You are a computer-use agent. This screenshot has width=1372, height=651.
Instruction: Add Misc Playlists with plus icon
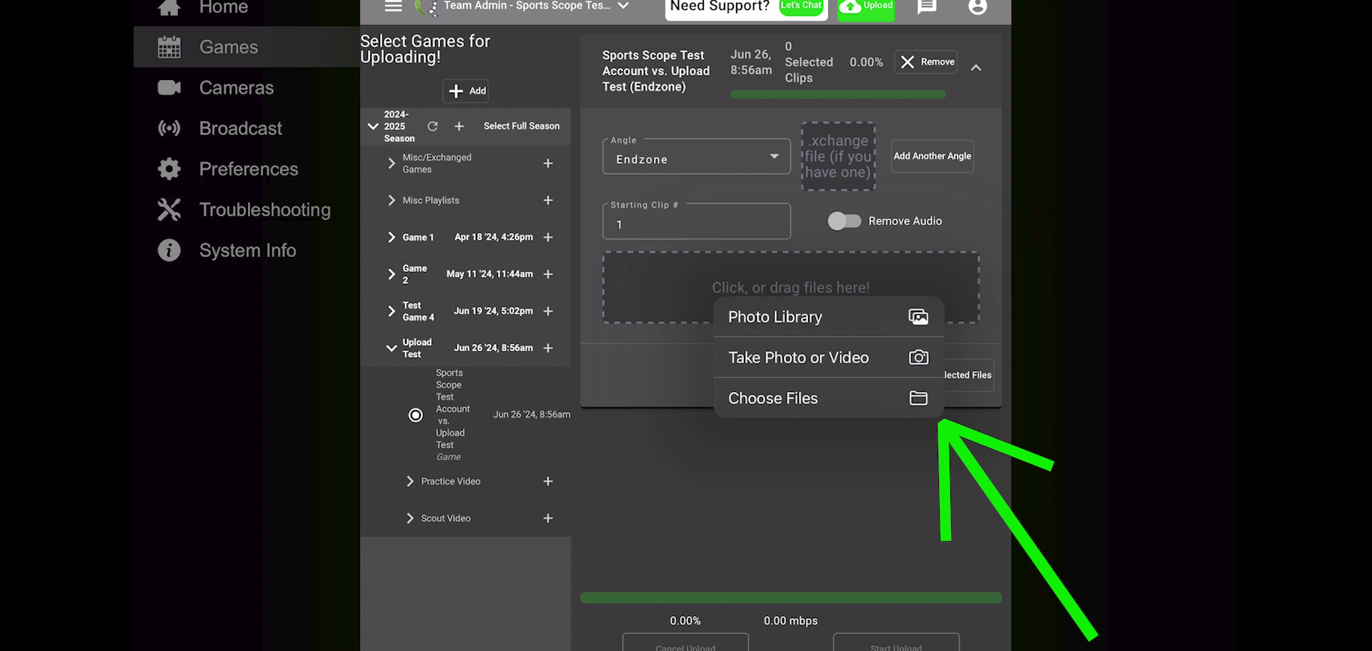click(x=548, y=201)
